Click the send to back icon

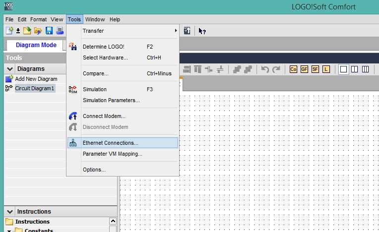point(248,69)
